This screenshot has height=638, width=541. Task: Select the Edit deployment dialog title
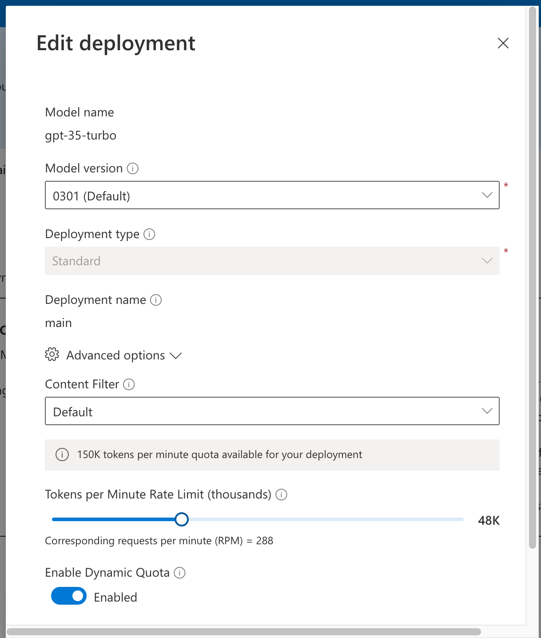116,43
